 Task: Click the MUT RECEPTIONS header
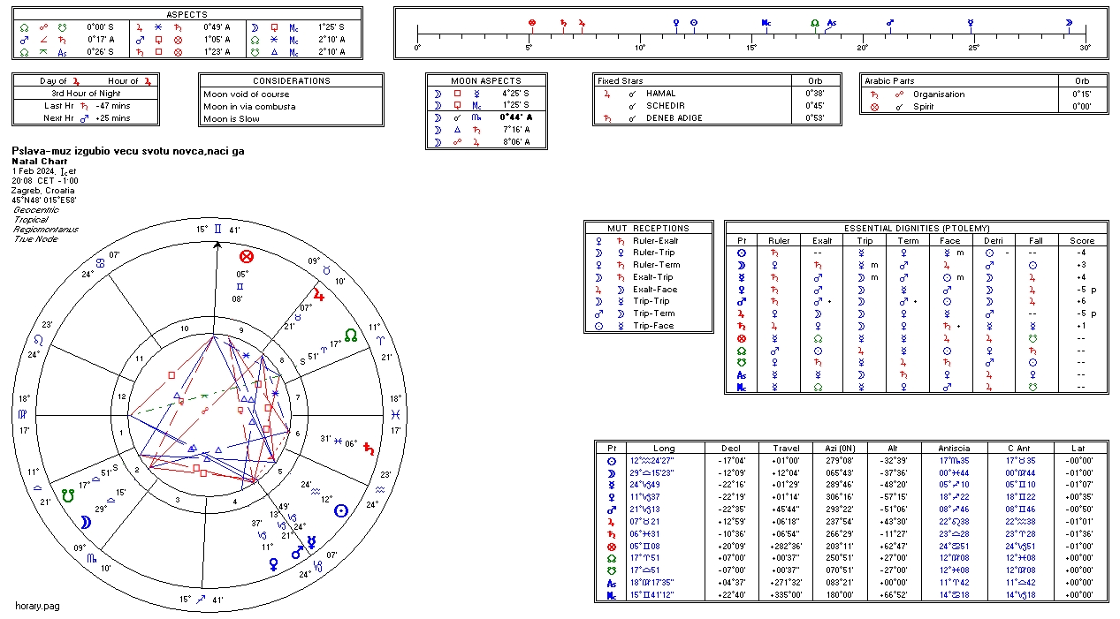pyautogui.click(x=648, y=228)
